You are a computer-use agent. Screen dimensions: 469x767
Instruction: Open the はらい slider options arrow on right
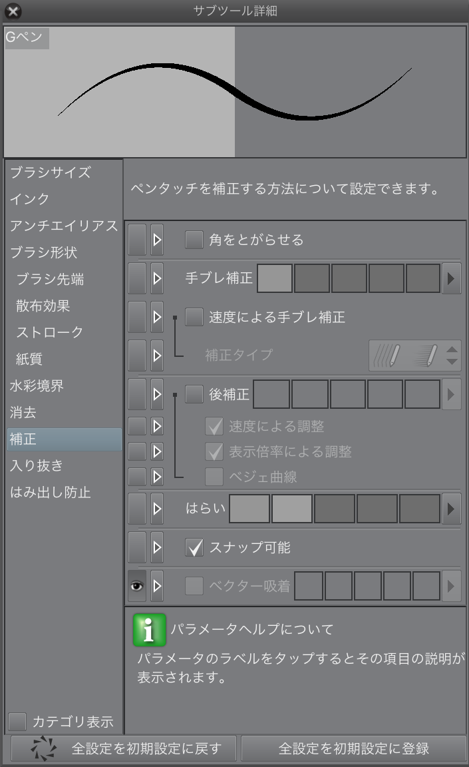(x=452, y=509)
